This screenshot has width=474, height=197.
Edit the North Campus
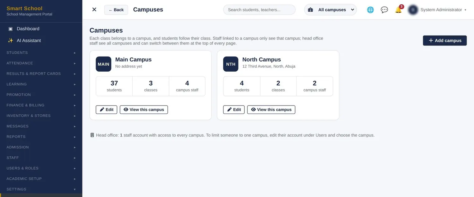pos(234,110)
